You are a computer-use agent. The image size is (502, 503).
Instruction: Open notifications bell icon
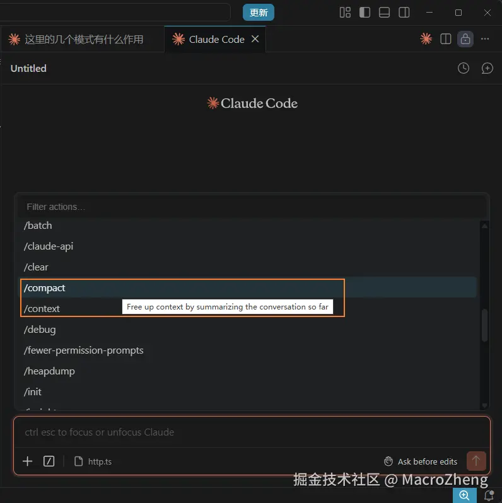coord(489,495)
